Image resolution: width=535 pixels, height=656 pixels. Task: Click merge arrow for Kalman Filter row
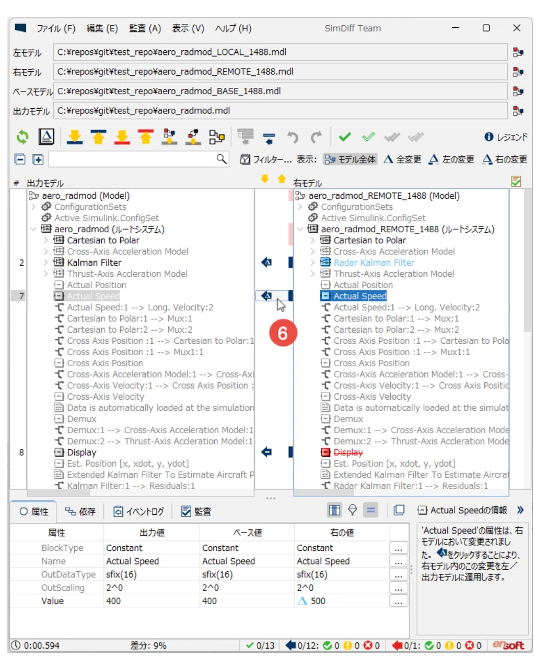tap(266, 263)
